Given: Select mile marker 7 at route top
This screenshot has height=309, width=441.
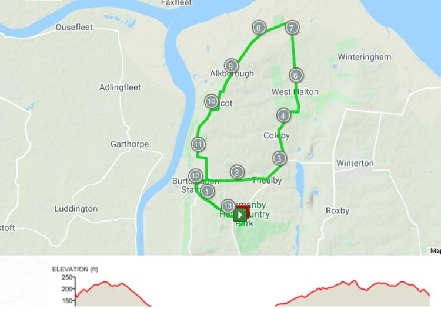Looking at the screenshot, I should point(292,28).
